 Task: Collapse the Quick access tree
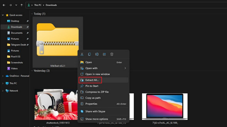point(3,15)
